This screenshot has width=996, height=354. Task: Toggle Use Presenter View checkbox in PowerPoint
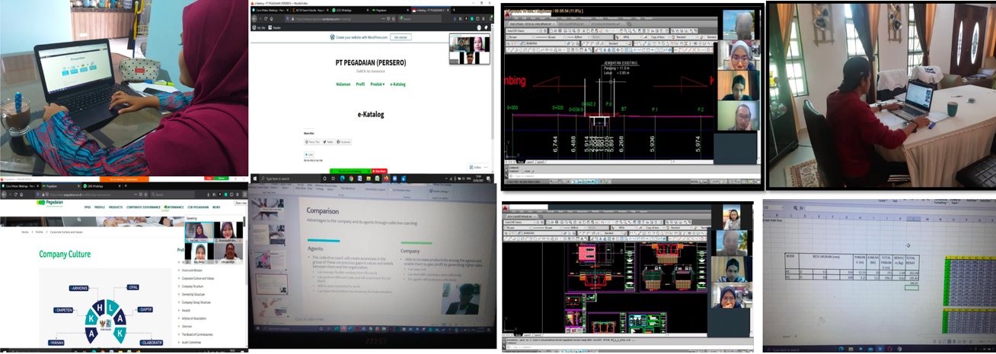391,190
